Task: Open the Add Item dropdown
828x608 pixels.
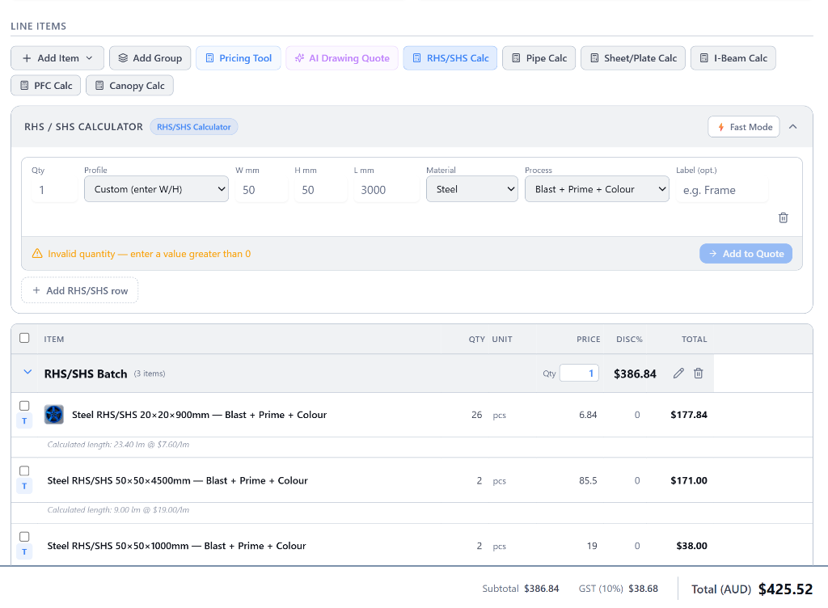Action: [57, 58]
